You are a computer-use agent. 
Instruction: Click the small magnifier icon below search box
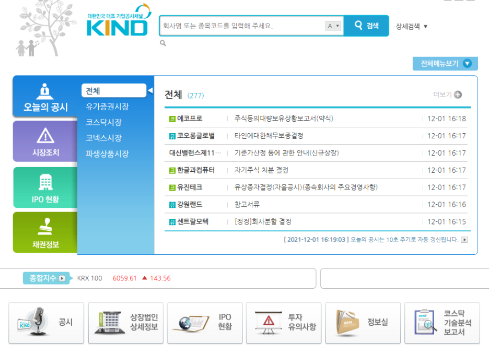[163, 43]
